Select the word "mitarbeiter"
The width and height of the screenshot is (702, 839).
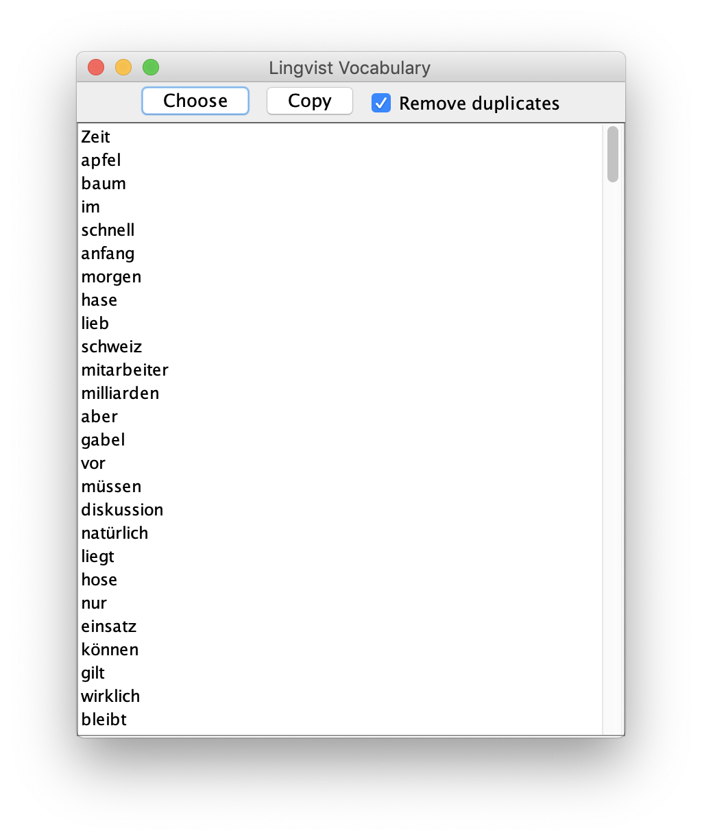tap(125, 370)
